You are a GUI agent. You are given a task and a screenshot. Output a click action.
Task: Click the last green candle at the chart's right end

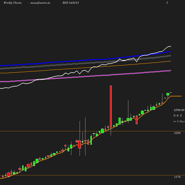pyautogui.click(x=171, y=92)
